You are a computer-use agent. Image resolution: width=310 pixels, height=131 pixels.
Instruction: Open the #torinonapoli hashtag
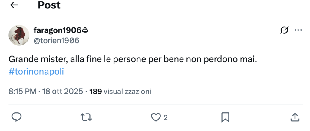(36, 72)
